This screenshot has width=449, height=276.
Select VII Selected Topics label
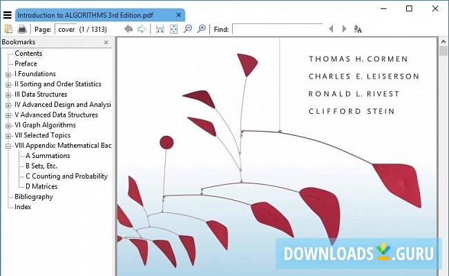43,135
